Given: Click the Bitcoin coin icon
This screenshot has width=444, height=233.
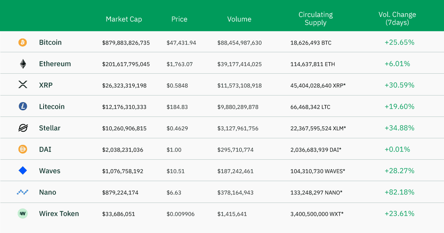Looking at the screenshot, I should (x=23, y=42).
